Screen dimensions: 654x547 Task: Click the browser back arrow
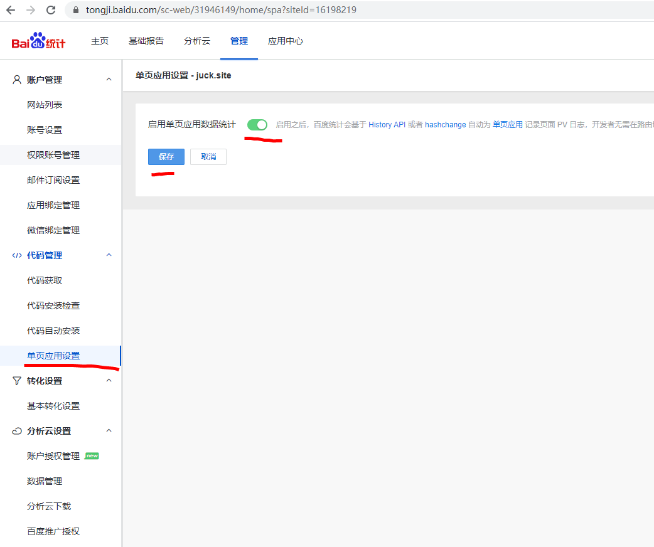tap(11, 10)
